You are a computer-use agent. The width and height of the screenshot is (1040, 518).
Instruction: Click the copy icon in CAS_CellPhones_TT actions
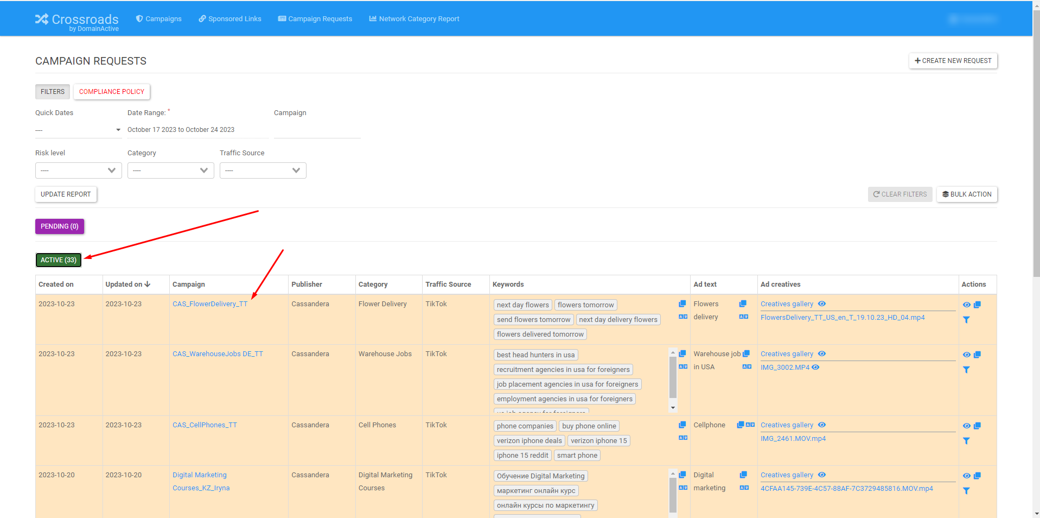tap(977, 426)
